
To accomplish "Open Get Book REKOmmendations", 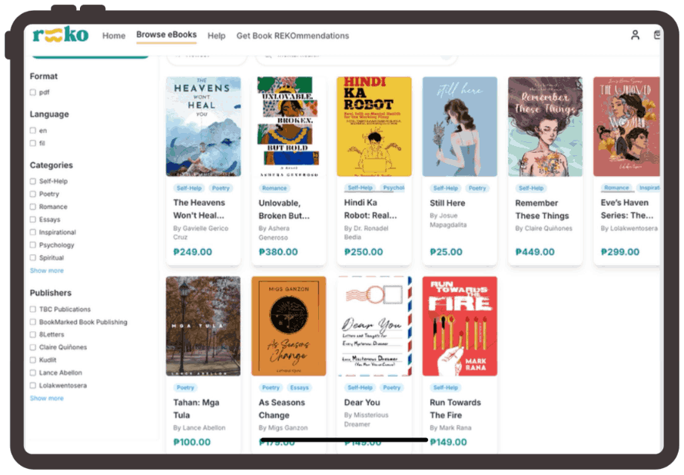I will pyautogui.click(x=293, y=36).
